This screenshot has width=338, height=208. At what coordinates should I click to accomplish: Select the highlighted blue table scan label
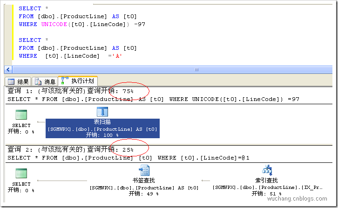[x=102, y=128]
